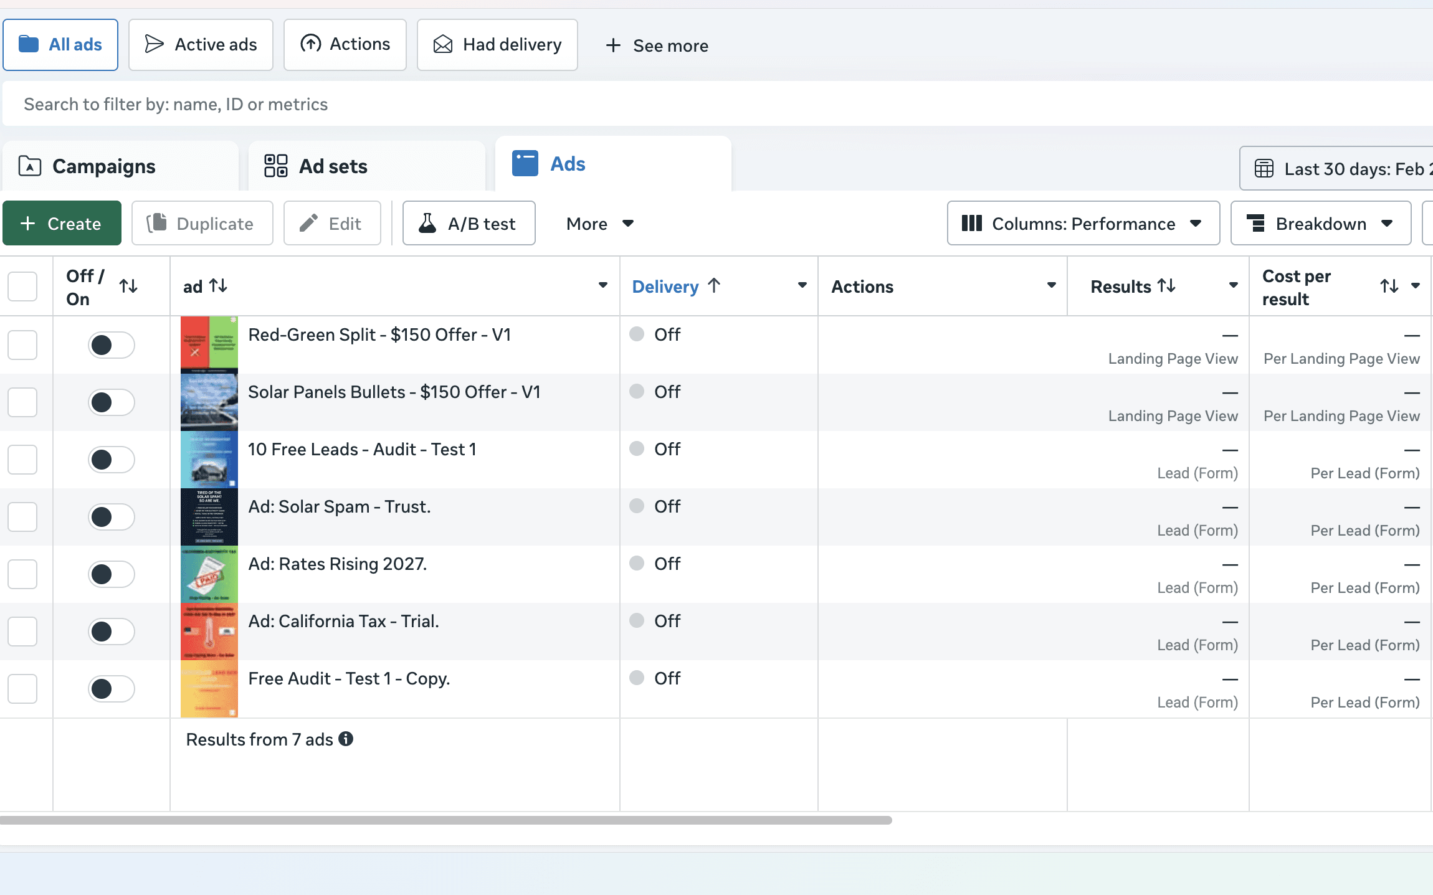Click Cost per result sort arrows
The image size is (1433, 895).
pyautogui.click(x=1389, y=286)
